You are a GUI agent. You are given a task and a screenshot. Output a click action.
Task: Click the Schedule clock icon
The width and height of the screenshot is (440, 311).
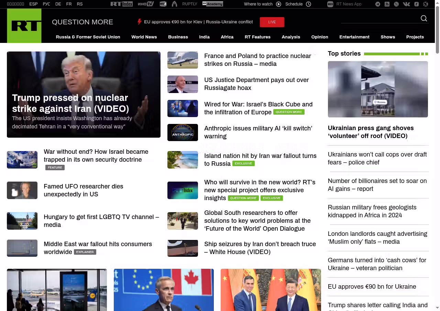tap(308, 4)
